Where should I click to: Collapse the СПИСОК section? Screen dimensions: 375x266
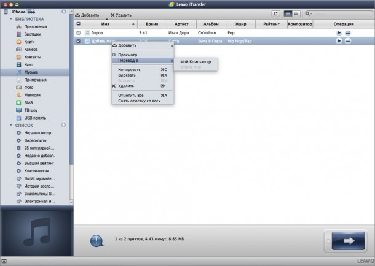[11, 125]
